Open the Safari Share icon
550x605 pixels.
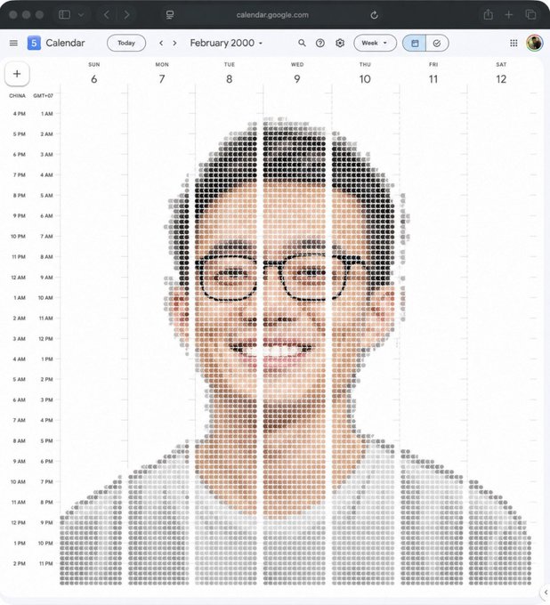coord(489,14)
